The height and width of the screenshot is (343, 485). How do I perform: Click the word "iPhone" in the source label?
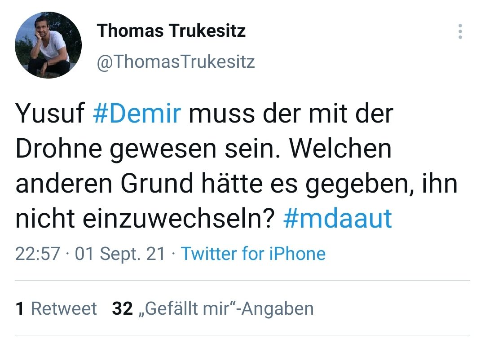(297, 254)
